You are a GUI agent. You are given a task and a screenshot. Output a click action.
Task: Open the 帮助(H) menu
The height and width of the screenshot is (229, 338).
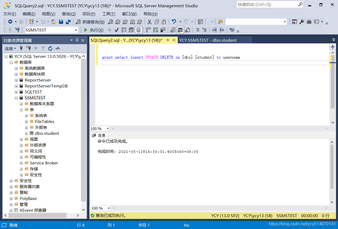pos(151,14)
